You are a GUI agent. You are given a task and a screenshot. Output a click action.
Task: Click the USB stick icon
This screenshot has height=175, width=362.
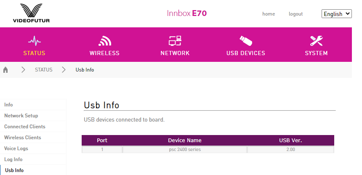point(245,41)
